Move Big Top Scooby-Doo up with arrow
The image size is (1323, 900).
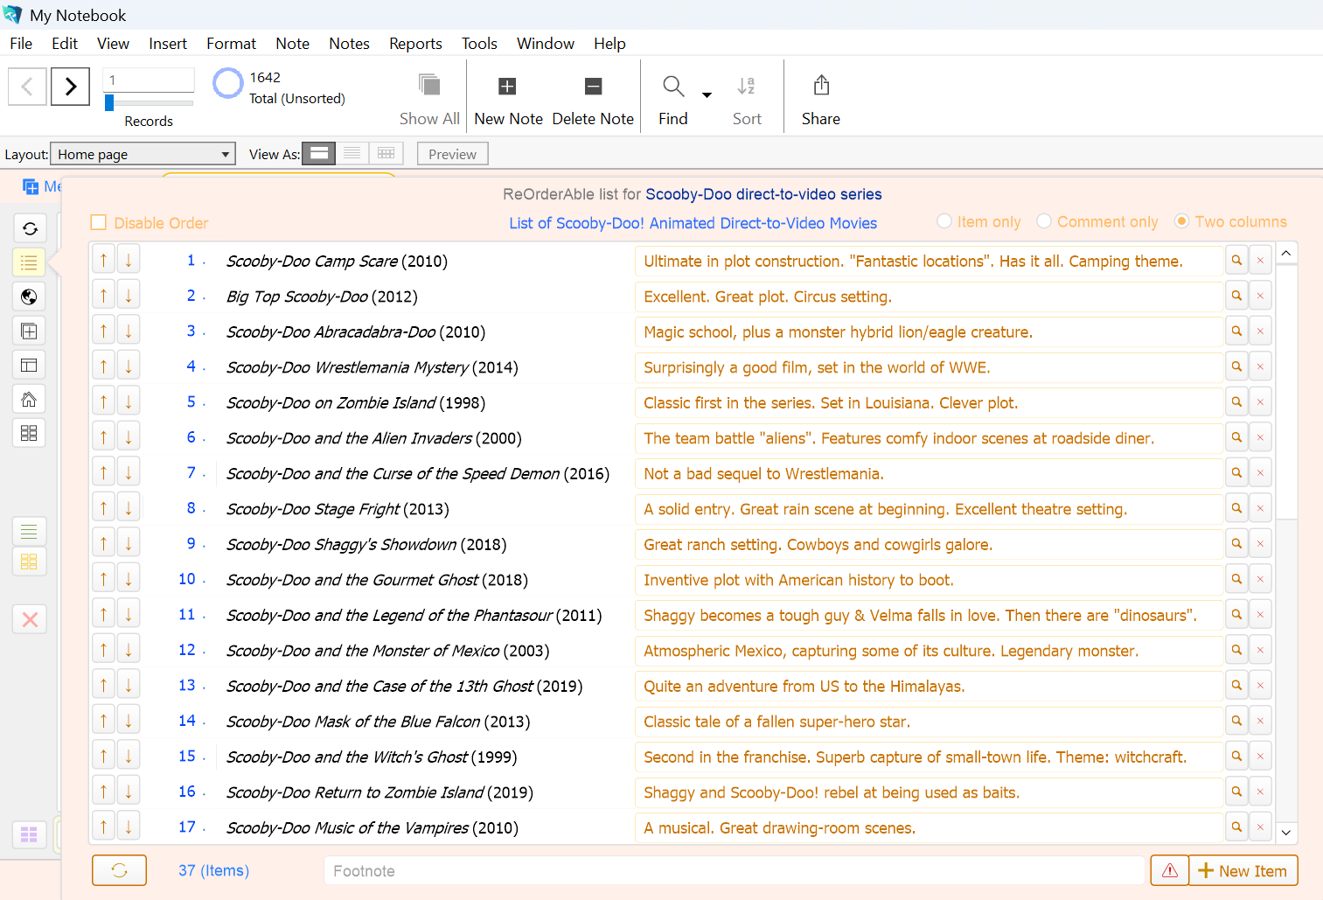104,297
